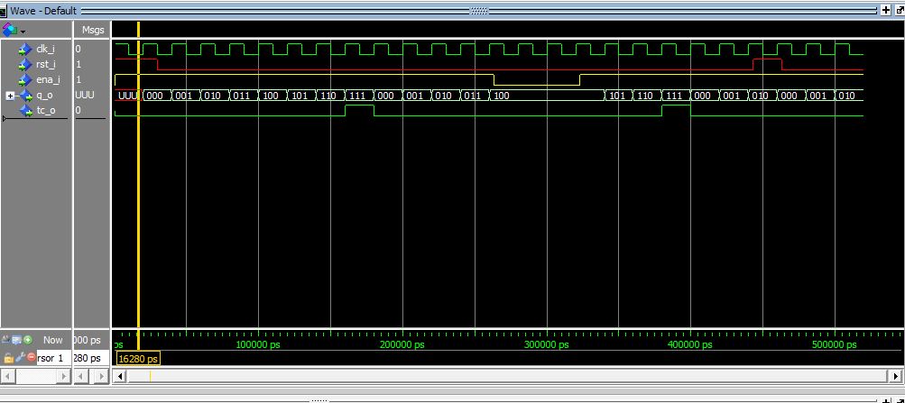
Task: Click the Msgs column header
Action: (91, 30)
